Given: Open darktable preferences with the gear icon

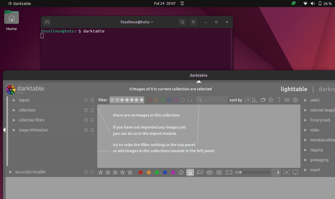Looking at the screenshot, I should 295,100.
